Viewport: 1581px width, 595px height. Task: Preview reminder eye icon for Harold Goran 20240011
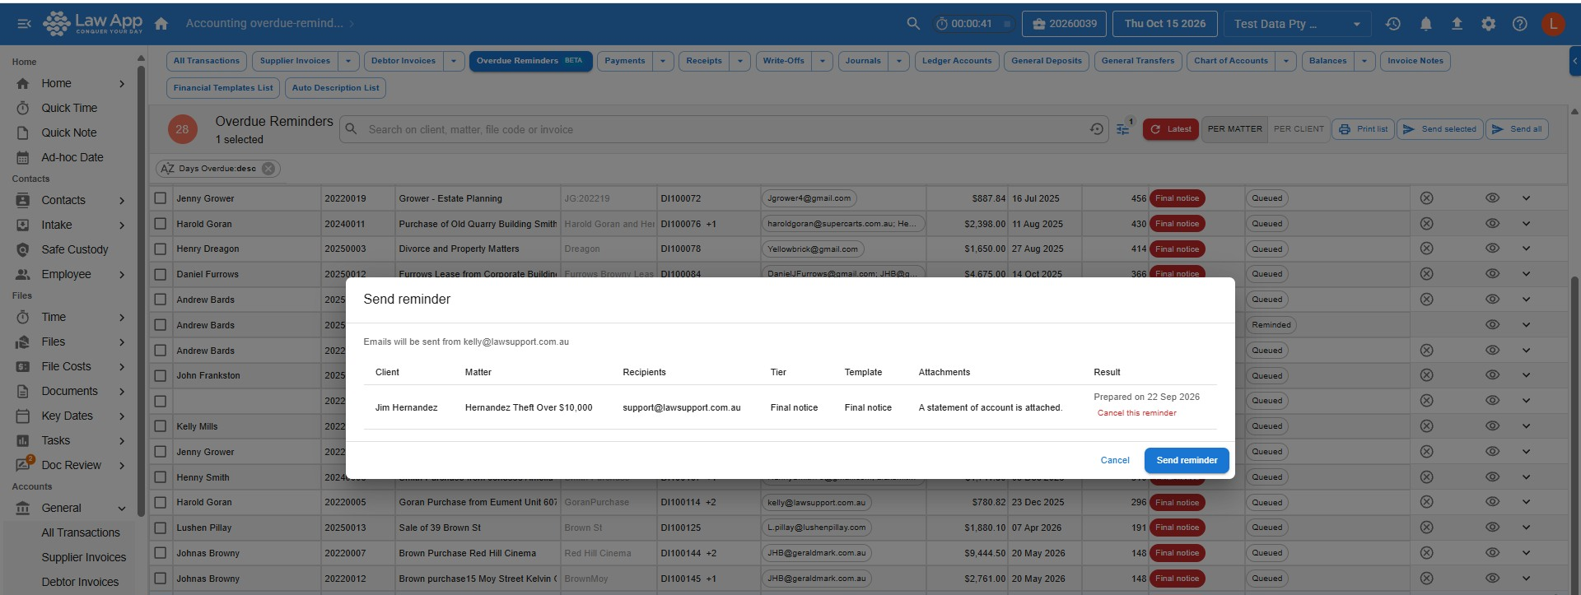coord(1492,224)
